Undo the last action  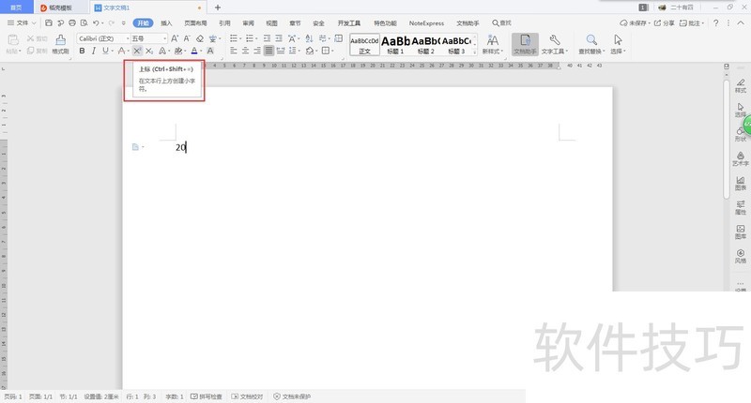tap(96, 22)
